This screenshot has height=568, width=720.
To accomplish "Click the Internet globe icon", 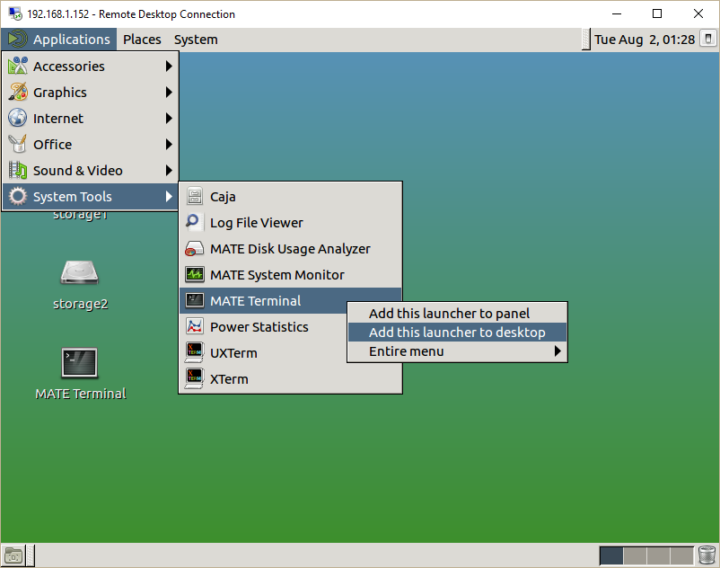I will click(x=17, y=118).
